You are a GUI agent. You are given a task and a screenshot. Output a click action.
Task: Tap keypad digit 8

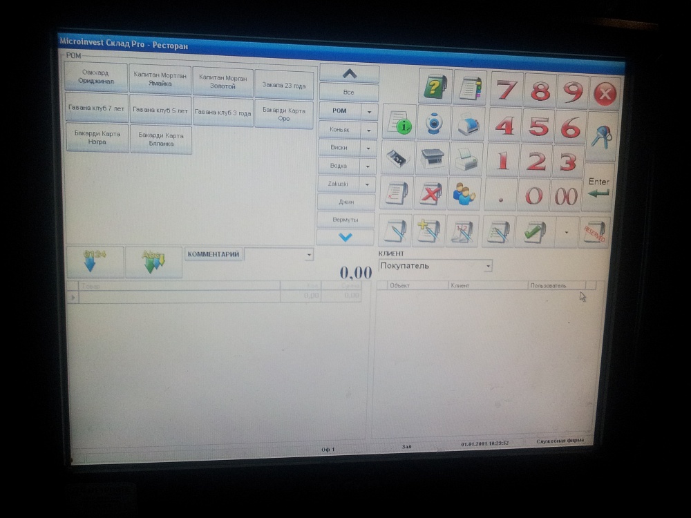pyautogui.click(x=540, y=91)
